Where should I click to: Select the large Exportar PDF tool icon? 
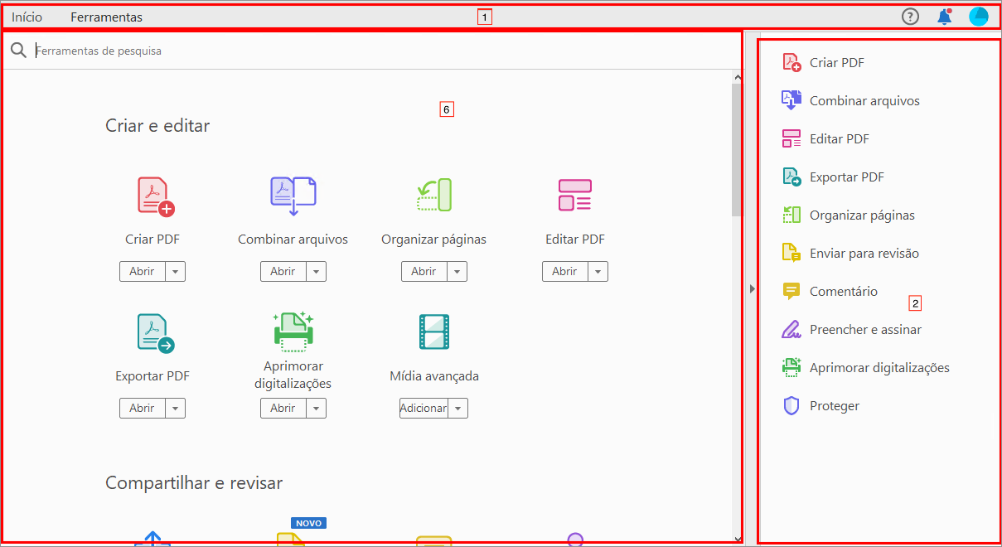click(x=155, y=334)
